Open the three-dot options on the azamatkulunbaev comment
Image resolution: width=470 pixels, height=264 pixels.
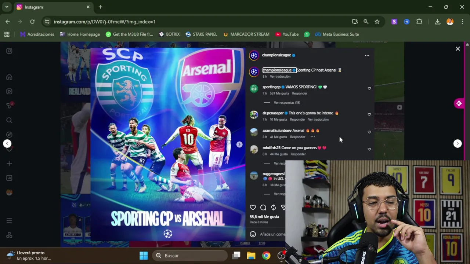[x=312, y=137]
